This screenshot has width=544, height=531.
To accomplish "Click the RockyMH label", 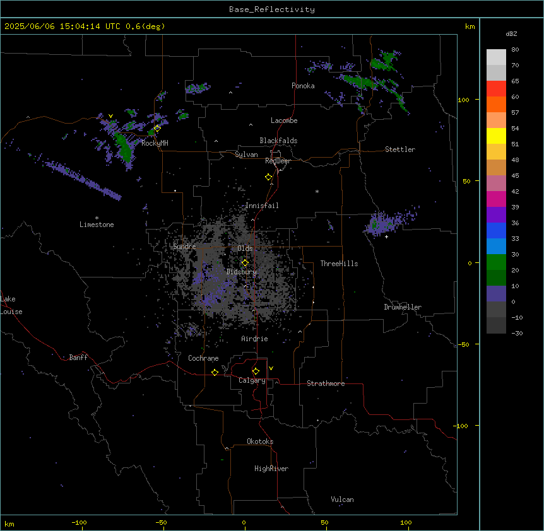I will pyautogui.click(x=155, y=143).
